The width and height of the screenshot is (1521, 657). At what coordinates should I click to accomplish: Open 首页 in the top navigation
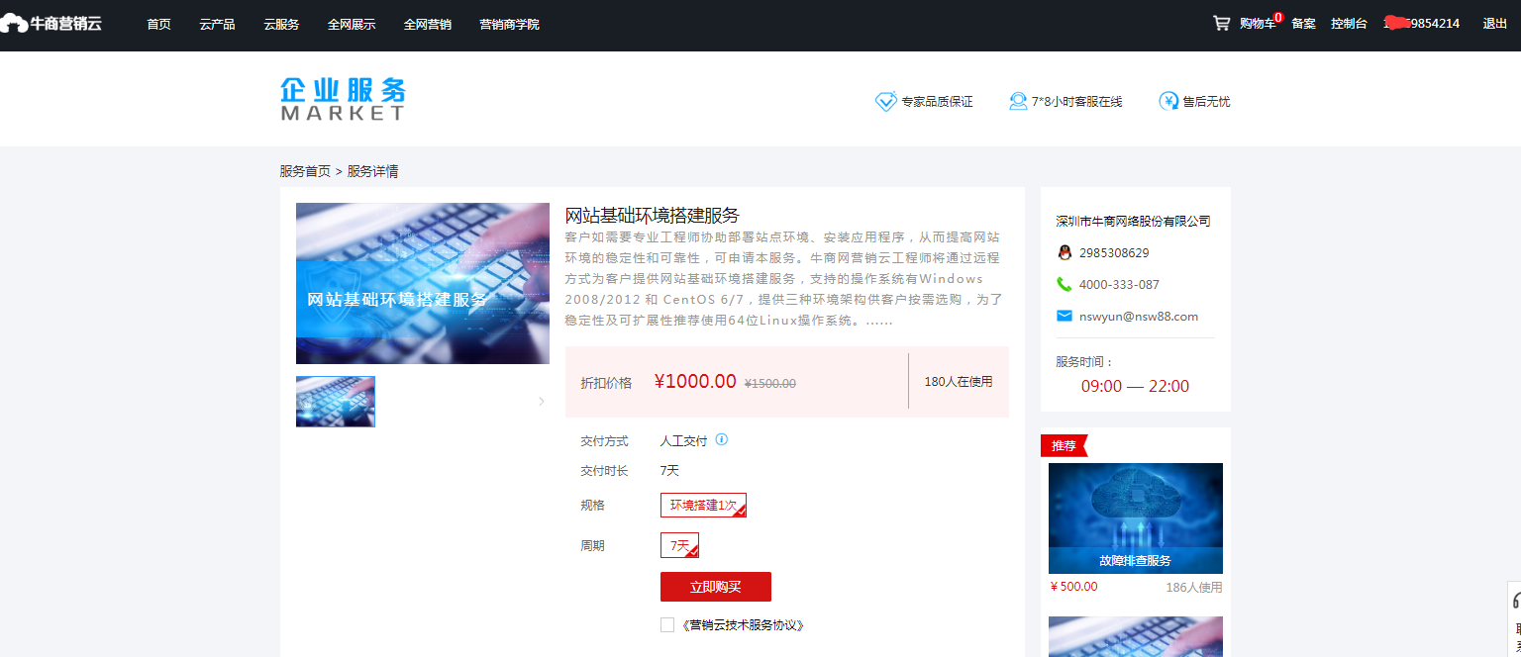[158, 24]
